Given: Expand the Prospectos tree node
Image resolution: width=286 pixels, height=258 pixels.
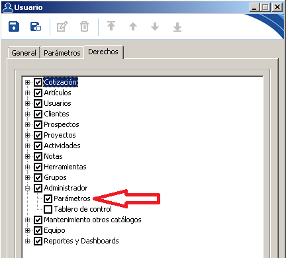Looking at the screenshot, I should point(27,124).
